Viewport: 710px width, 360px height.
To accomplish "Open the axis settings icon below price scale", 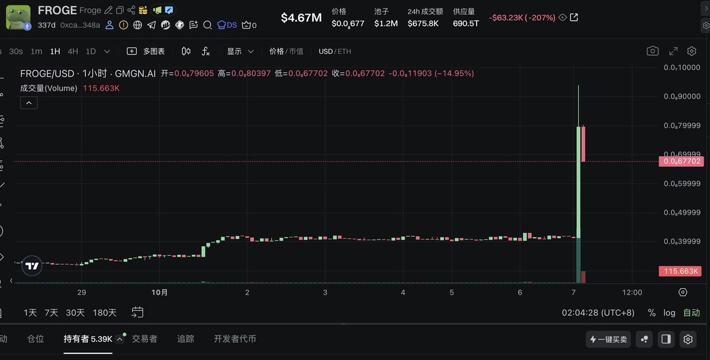I will click(x=683, y=292).
